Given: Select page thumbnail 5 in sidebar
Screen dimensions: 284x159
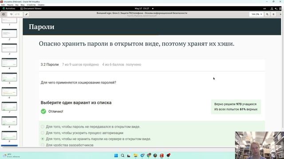Looking at the screenshot, I should [x=9, y=77].
